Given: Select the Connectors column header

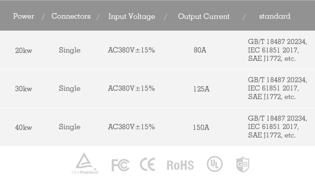Looking at the screenshot, I should click(71, 16).
